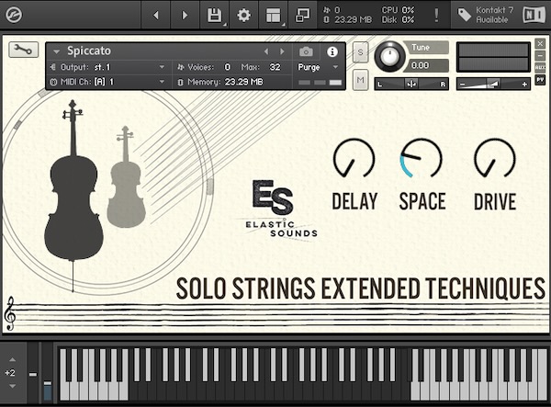The width and height of the screenshot is (551, 407).
Task: Click the Kontakt 7 Available update notice
Action: click(x=491, y=15)
